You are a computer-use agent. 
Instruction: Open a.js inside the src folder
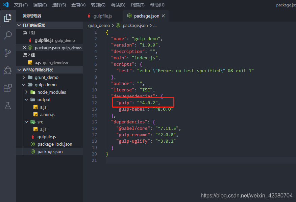click(x=49, y=129)
